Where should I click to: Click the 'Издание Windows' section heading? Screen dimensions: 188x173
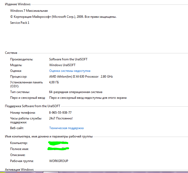pos(18,4)
